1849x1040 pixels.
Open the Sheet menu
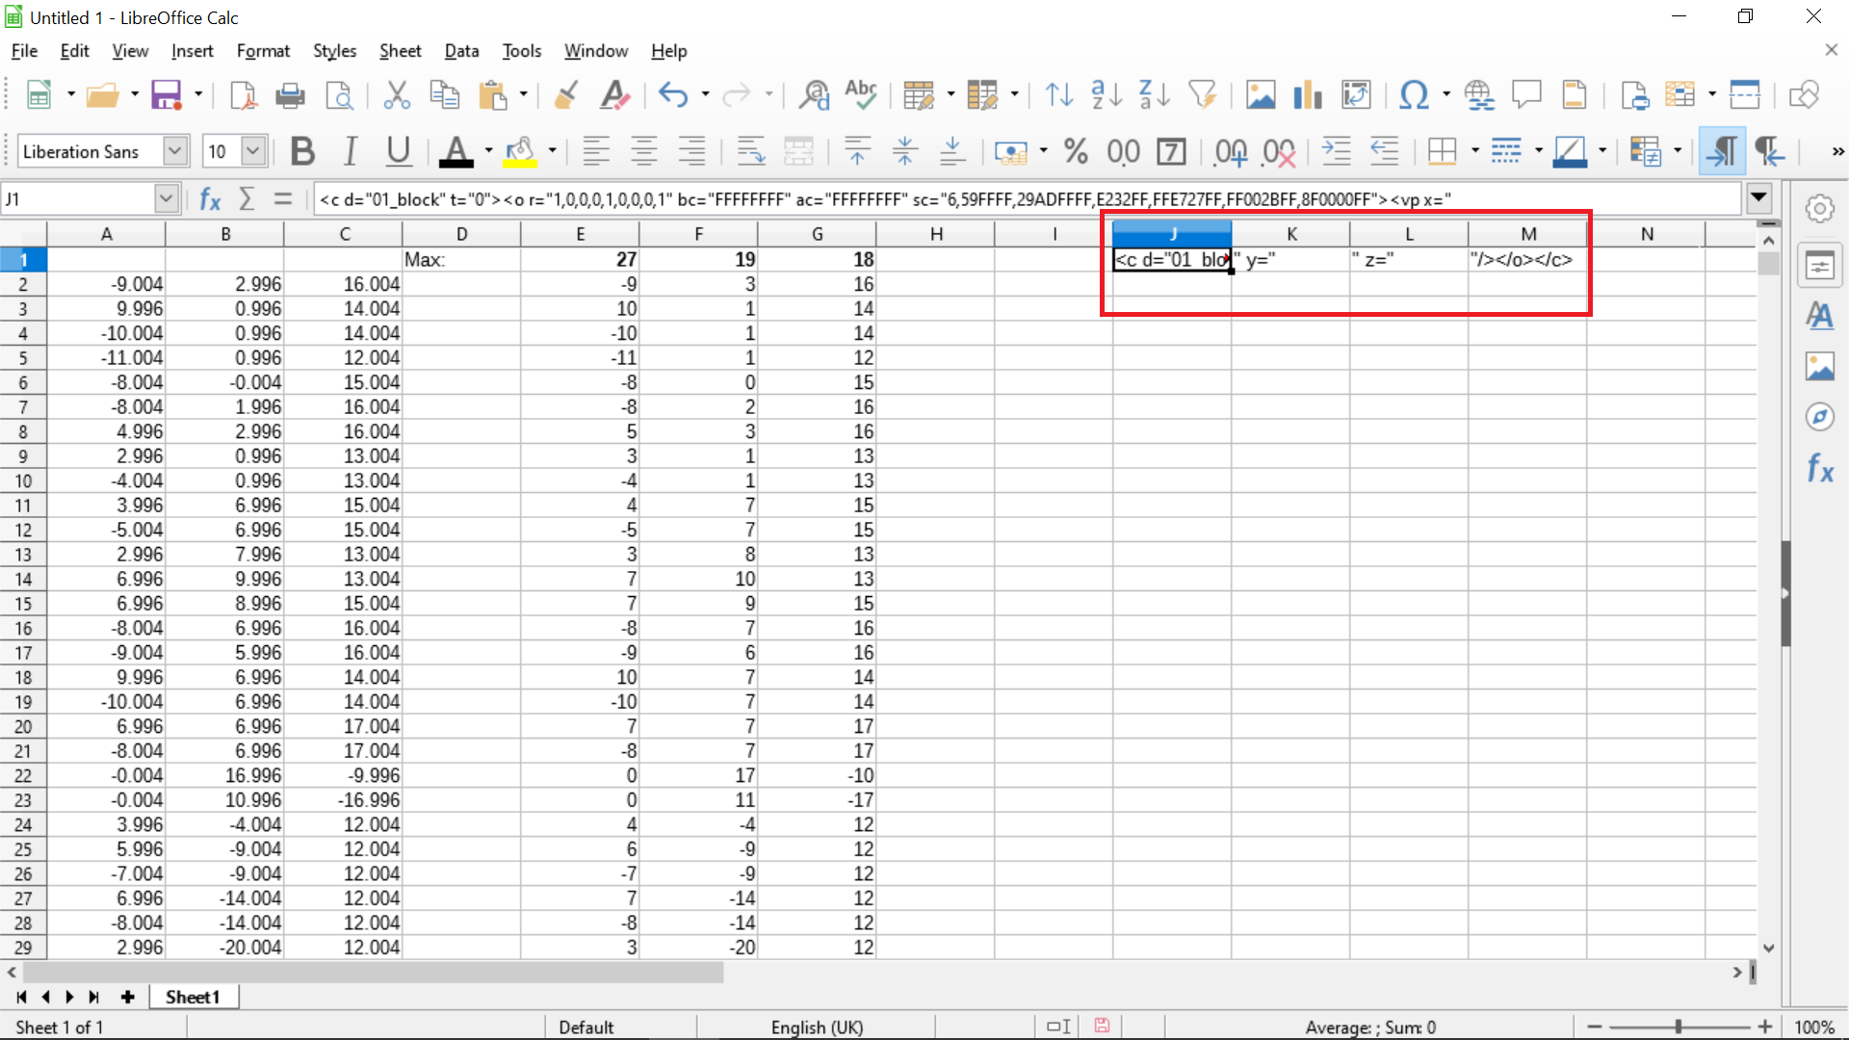[400, 51]
